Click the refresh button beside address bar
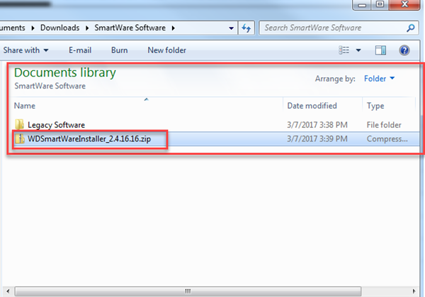This screenshot has height=297, width=425. [x=246, y=28]
